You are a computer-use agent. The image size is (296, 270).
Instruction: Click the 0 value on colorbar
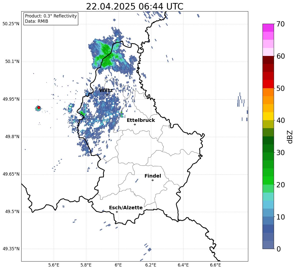278,249
